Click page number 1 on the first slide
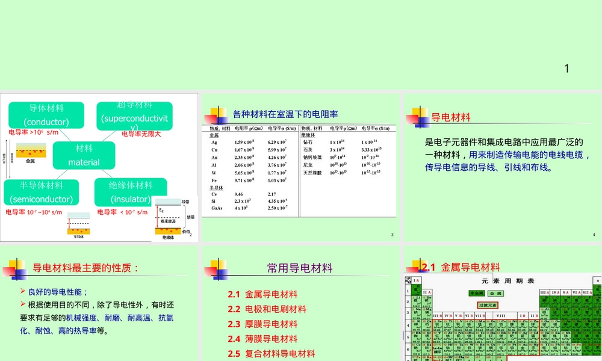This screenshot has width=602, height=361. [566, 69]
